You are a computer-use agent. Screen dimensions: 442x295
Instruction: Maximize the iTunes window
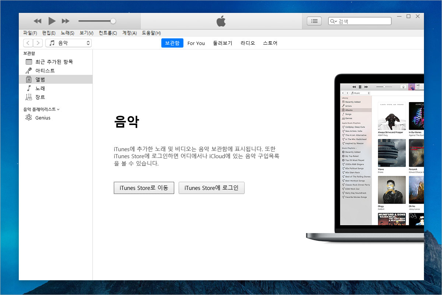408,16
